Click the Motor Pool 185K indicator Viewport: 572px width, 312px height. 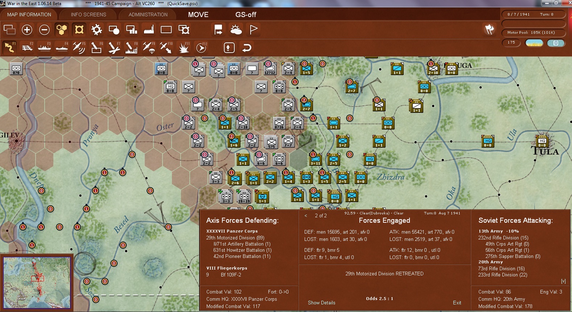click(534, 33)
